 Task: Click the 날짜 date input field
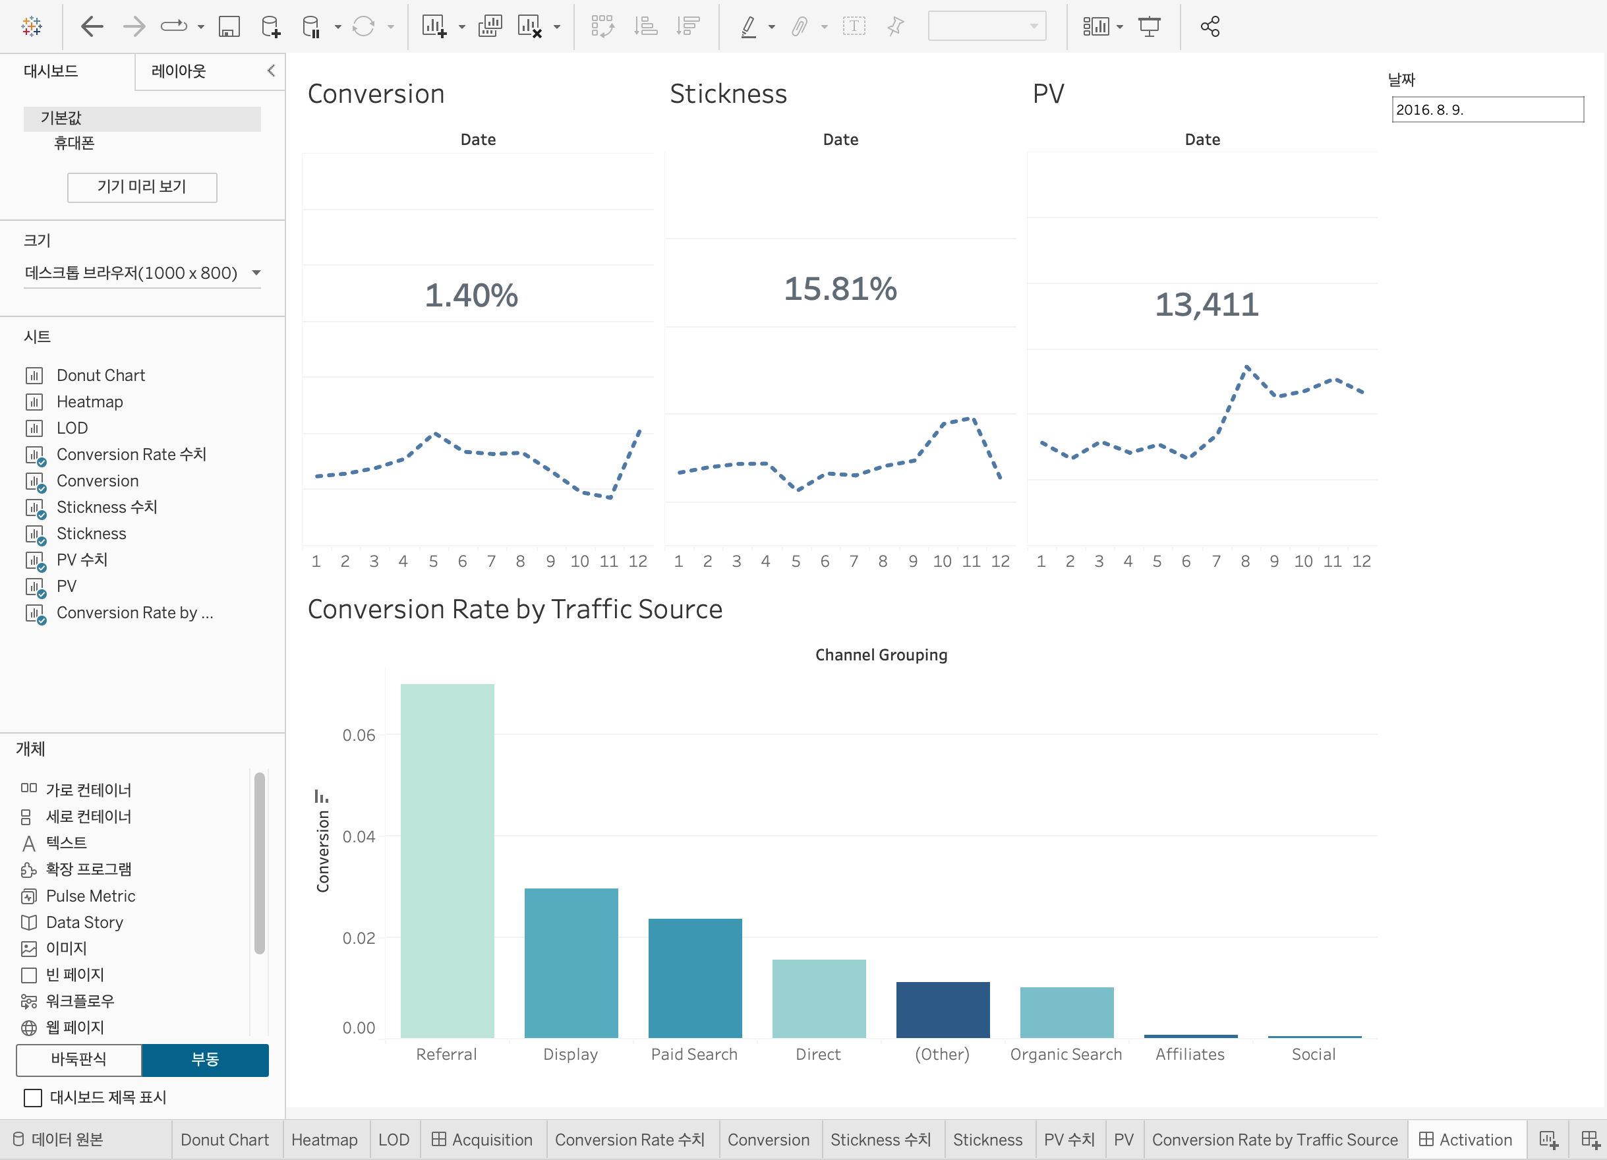[1486, 110]
